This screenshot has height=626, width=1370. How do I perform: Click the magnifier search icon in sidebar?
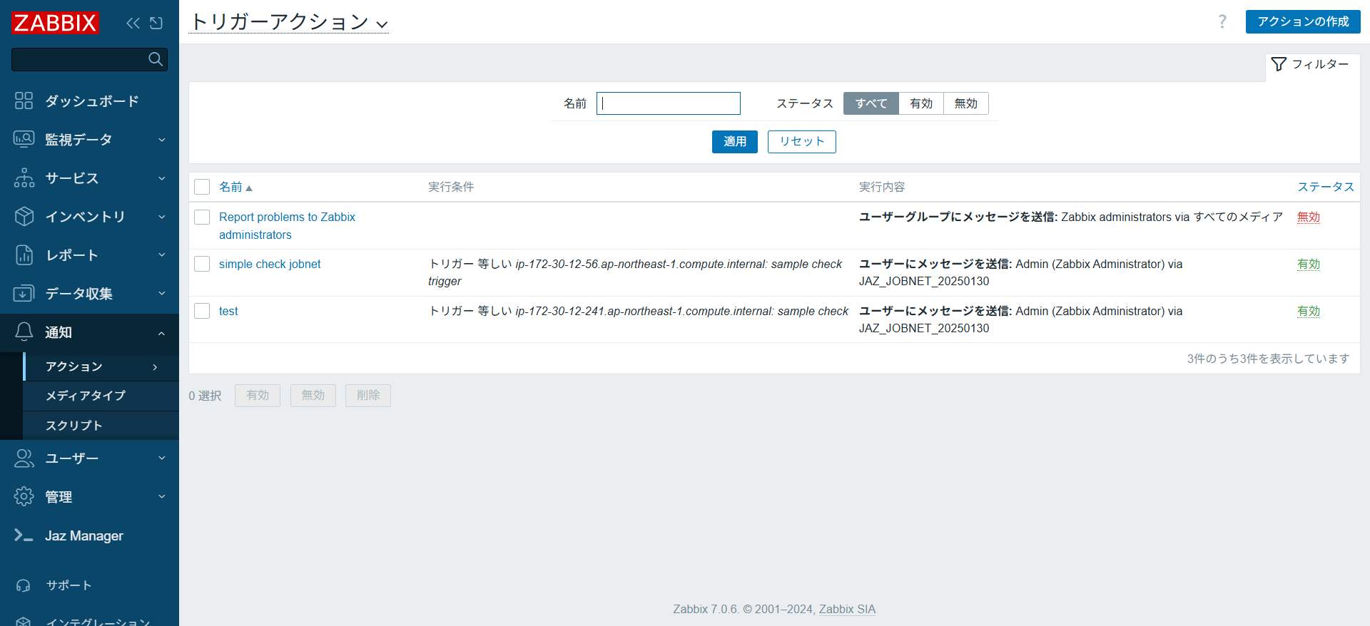tap(155, 59)
